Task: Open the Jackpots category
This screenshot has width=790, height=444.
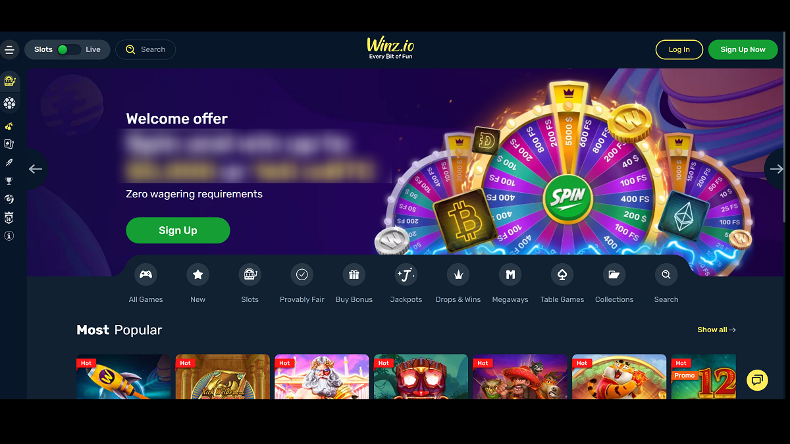Action: click(x=406, y=275)
